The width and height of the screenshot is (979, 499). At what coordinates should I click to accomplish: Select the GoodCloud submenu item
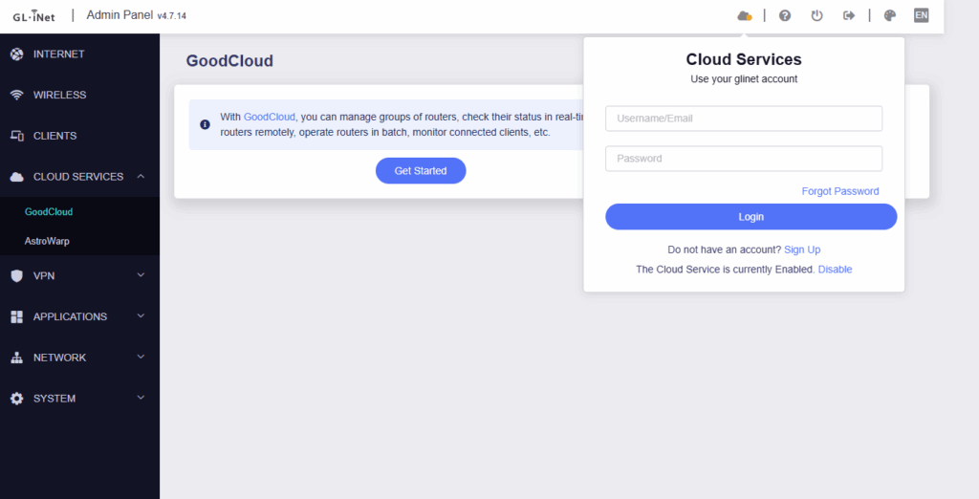[x=49, y=211]
